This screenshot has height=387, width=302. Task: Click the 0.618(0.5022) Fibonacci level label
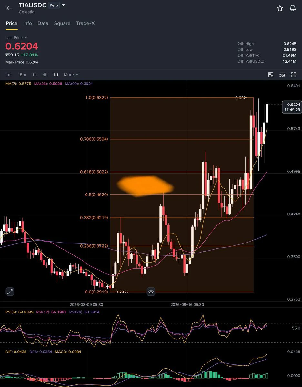94,172
